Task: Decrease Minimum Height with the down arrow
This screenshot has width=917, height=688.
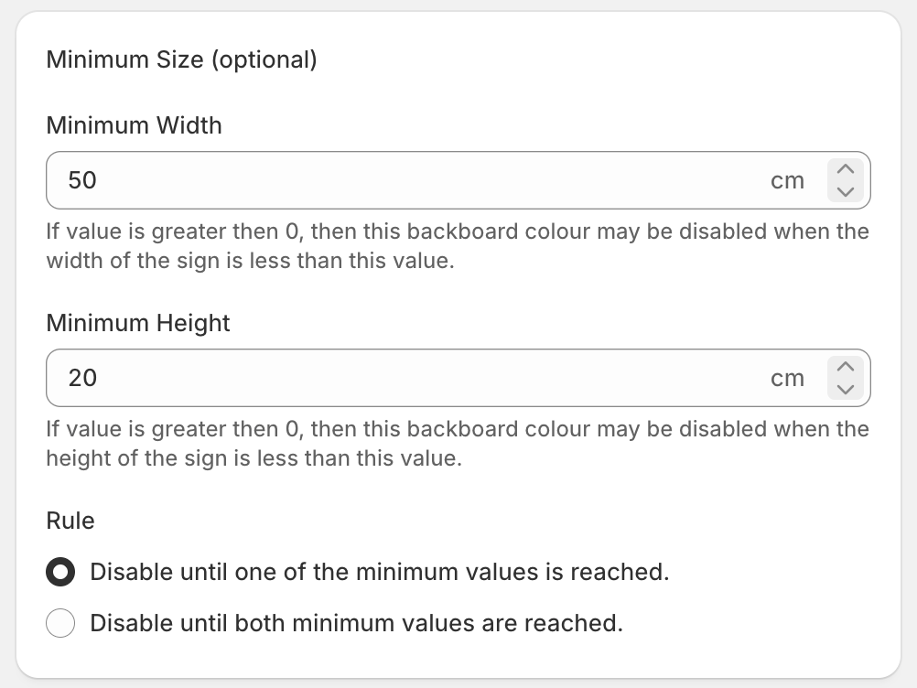Action: coord(846,389)
